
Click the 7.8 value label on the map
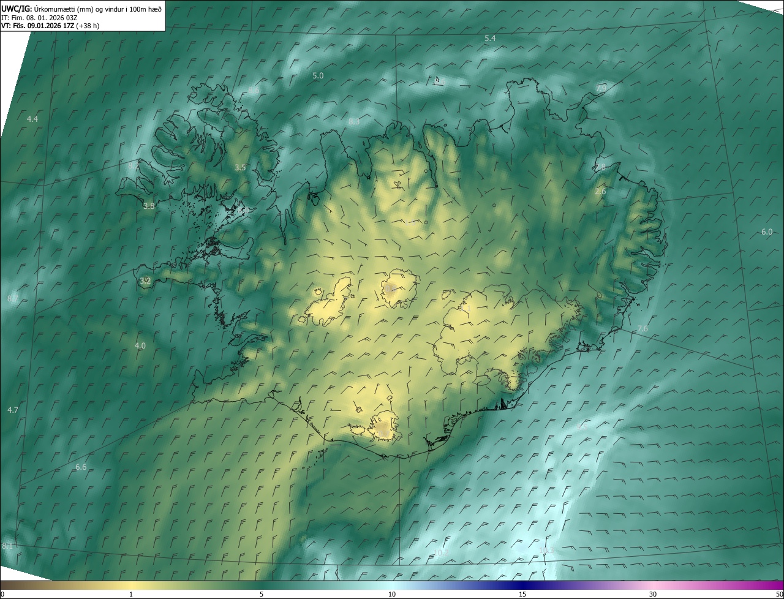(x=600, y=167)
